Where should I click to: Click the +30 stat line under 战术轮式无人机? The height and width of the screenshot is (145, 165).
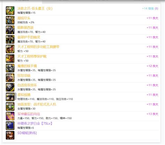click(26, 108)
